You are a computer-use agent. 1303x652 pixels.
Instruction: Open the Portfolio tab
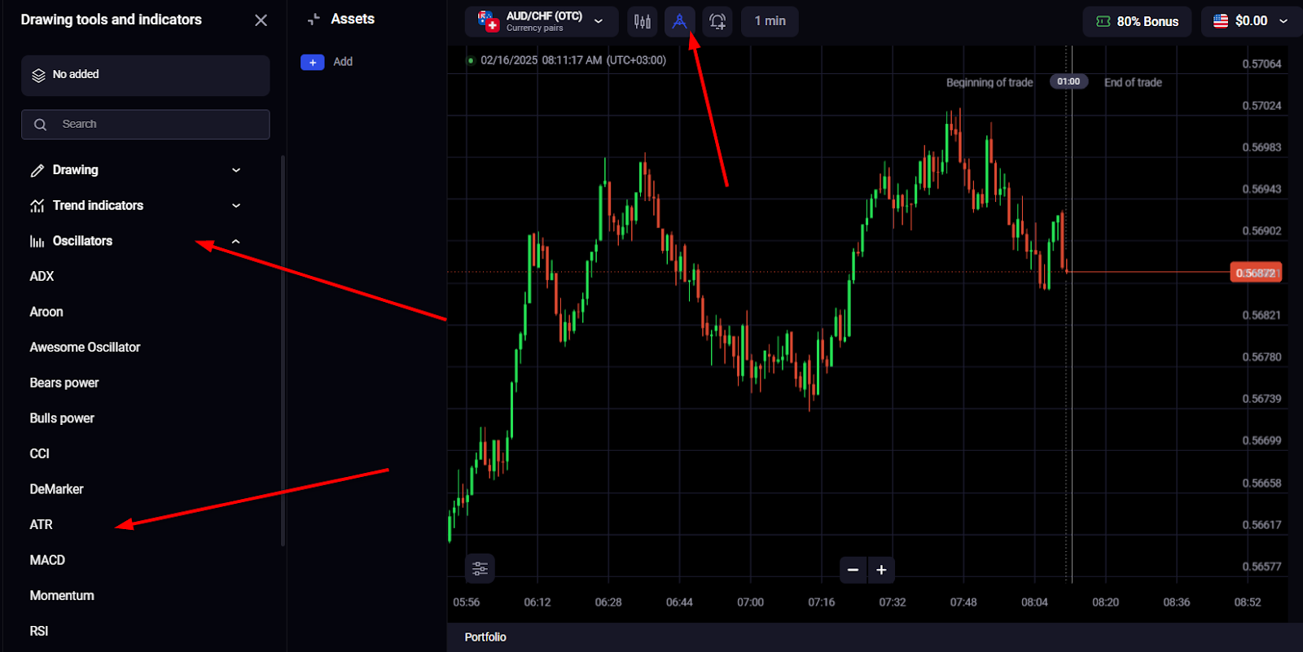pyautogui.click(x=485, y=637)
